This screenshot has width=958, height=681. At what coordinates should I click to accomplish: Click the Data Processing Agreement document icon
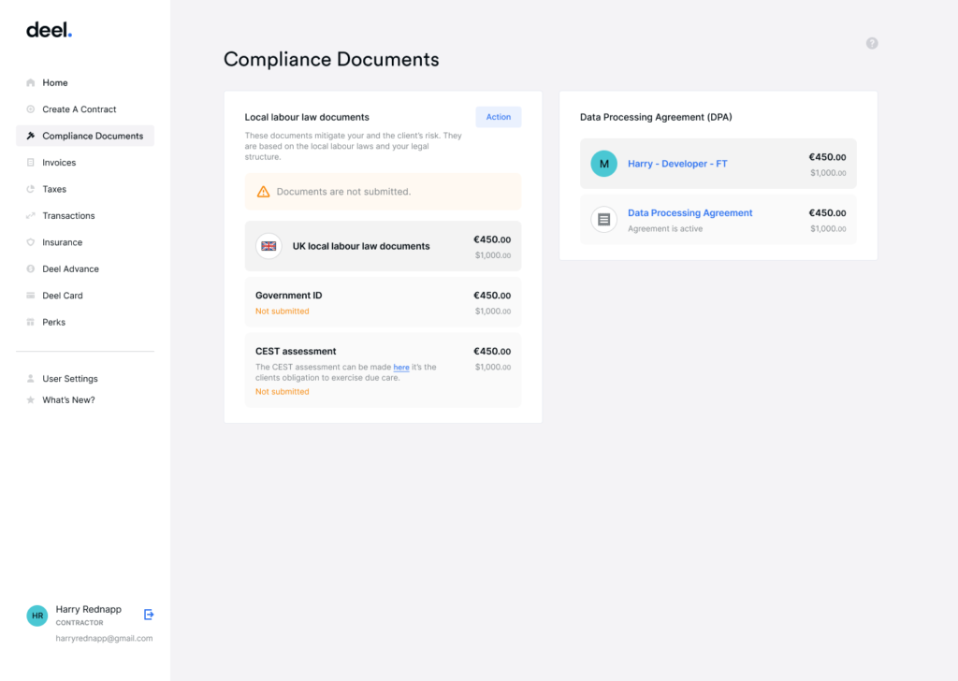pos(603,219)
